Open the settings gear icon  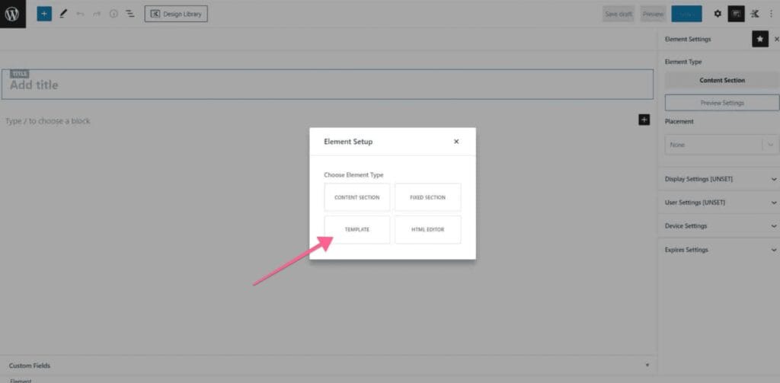click(718, 14)
